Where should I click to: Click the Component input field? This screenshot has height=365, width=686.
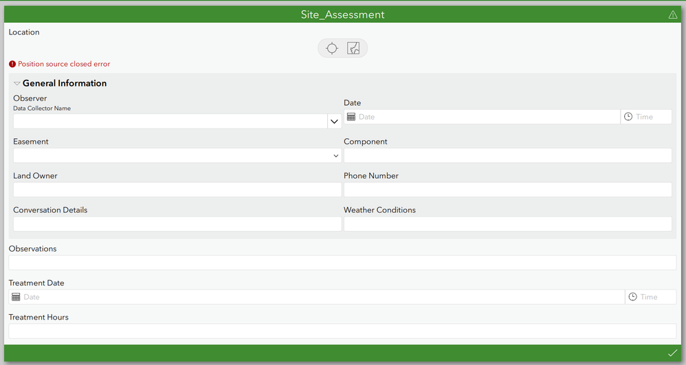[x=507, y=155]
